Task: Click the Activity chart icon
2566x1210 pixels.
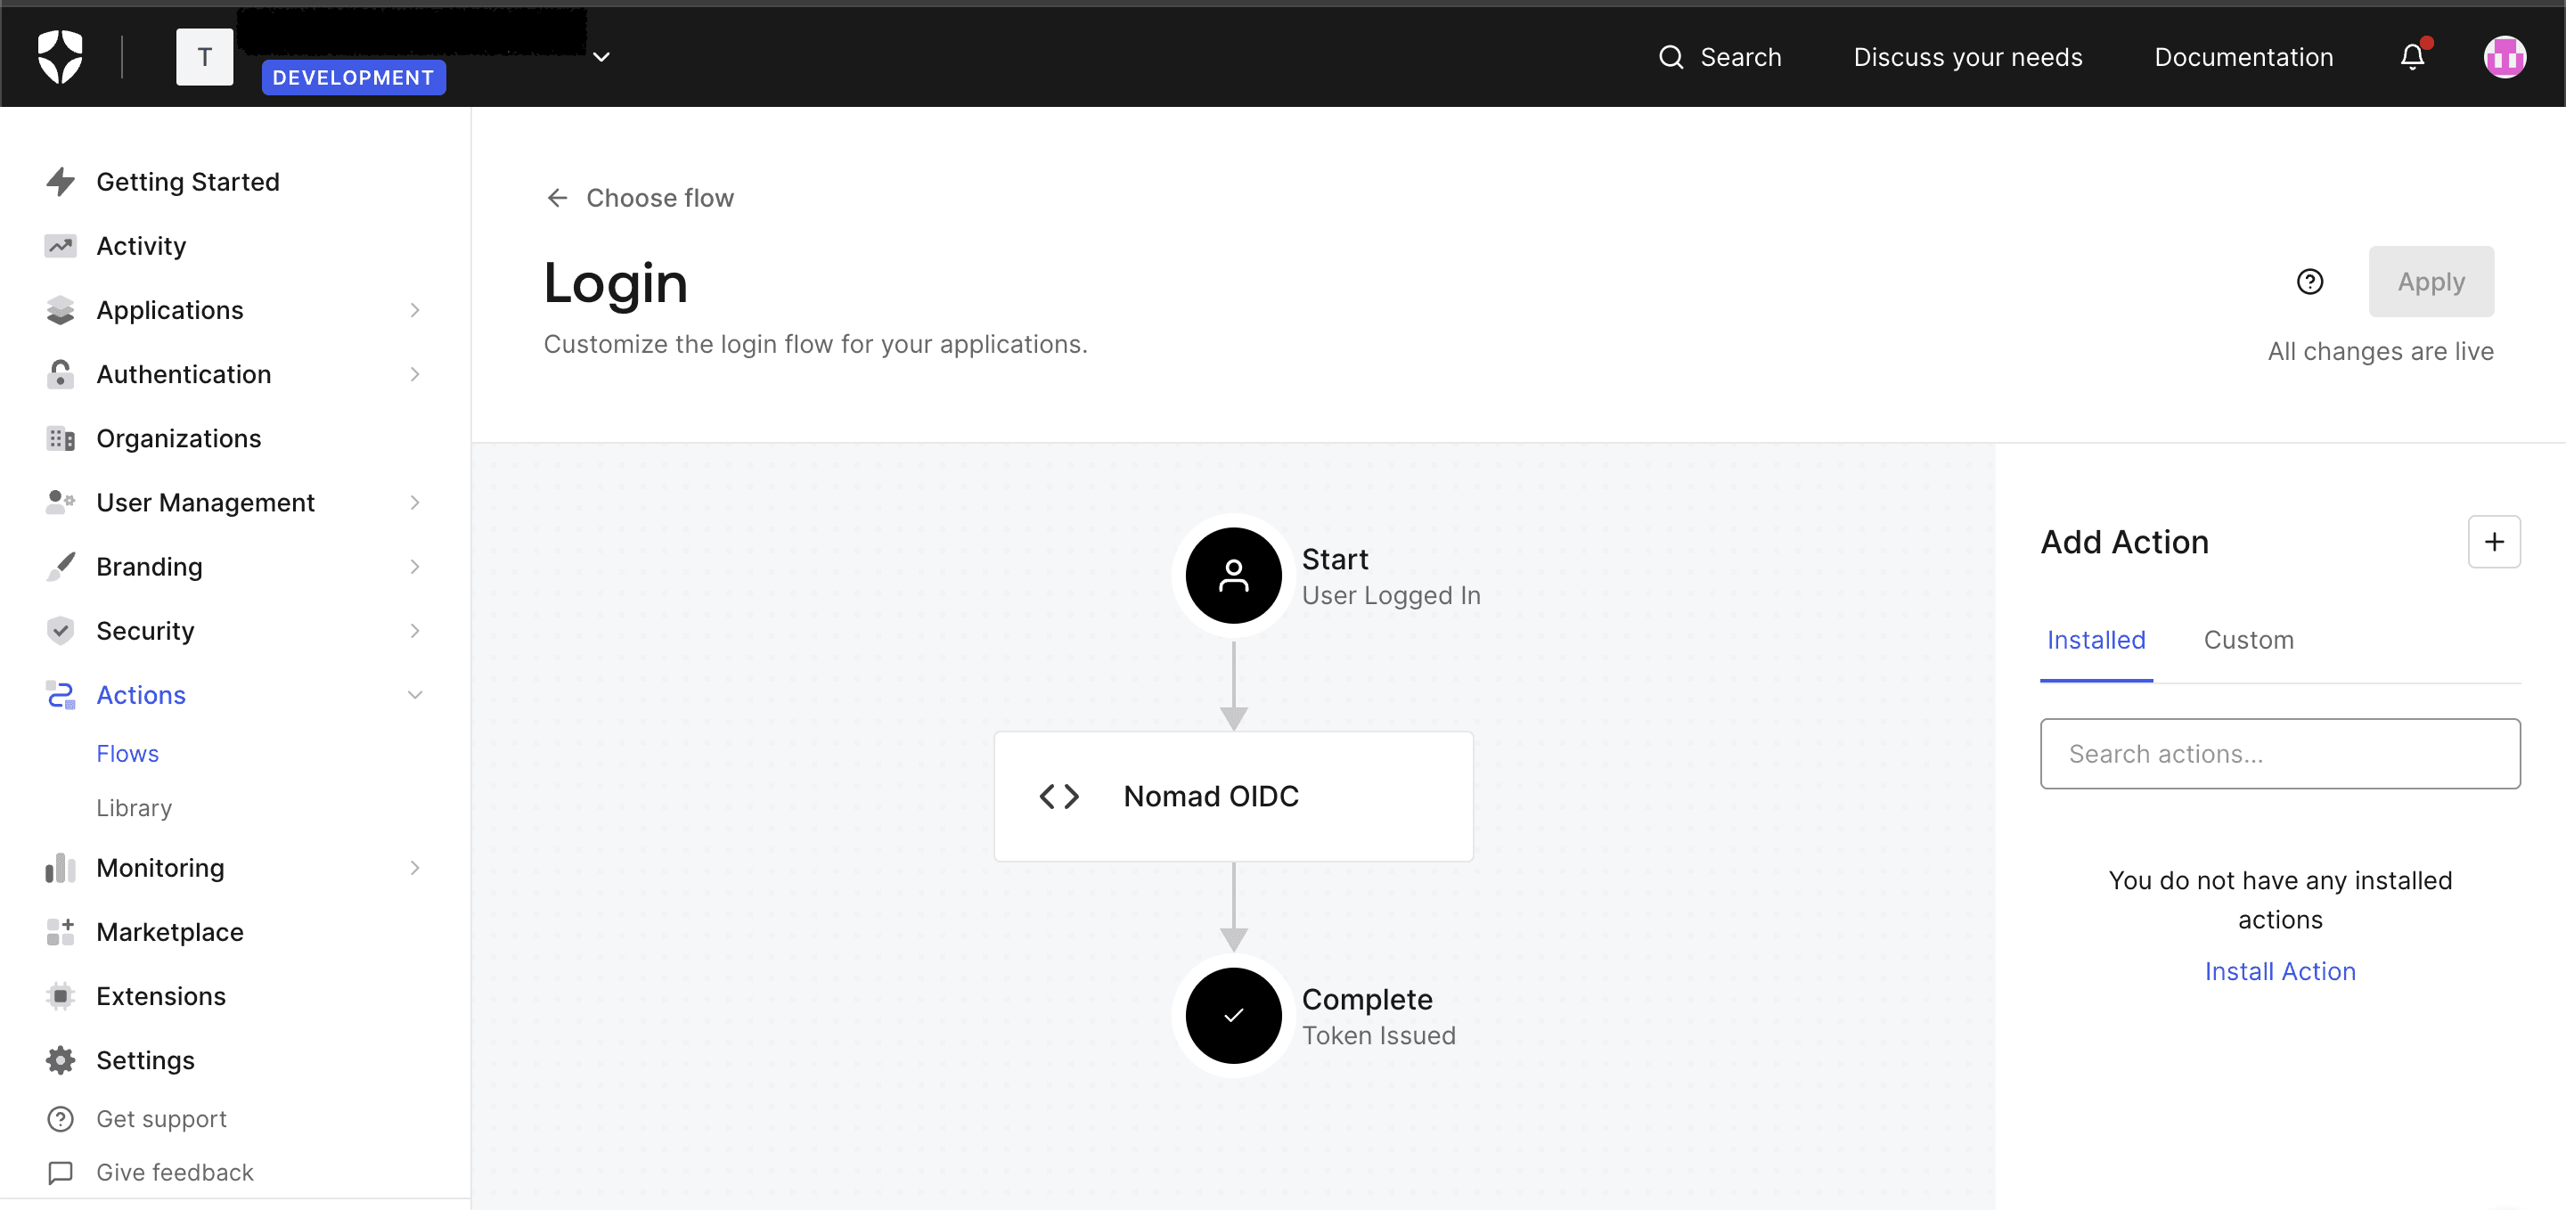Action: pos(61,246)
